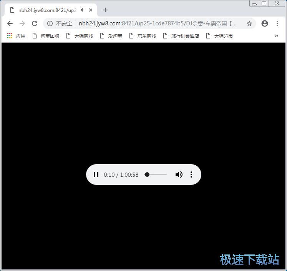
Task: Mute tab via speaker icon on tab
Action: point(82,10)
